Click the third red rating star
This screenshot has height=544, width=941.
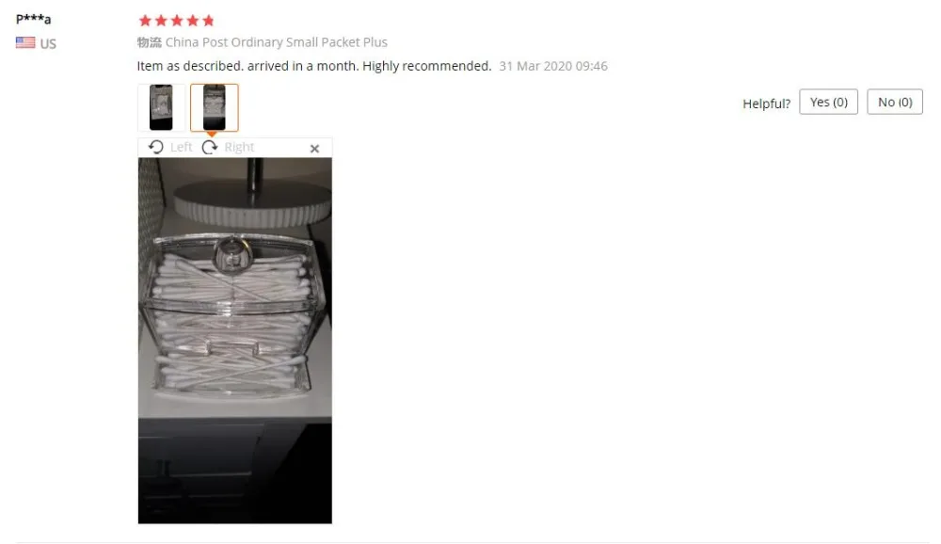(x=177, y=21)
